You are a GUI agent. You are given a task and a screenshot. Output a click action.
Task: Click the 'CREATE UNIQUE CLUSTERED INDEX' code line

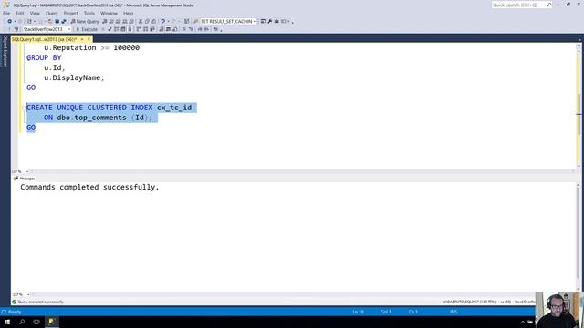tap(109, 108)
